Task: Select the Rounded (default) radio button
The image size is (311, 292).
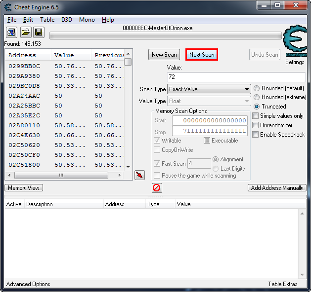Action: pyautogui.click(x=257, y=88)
